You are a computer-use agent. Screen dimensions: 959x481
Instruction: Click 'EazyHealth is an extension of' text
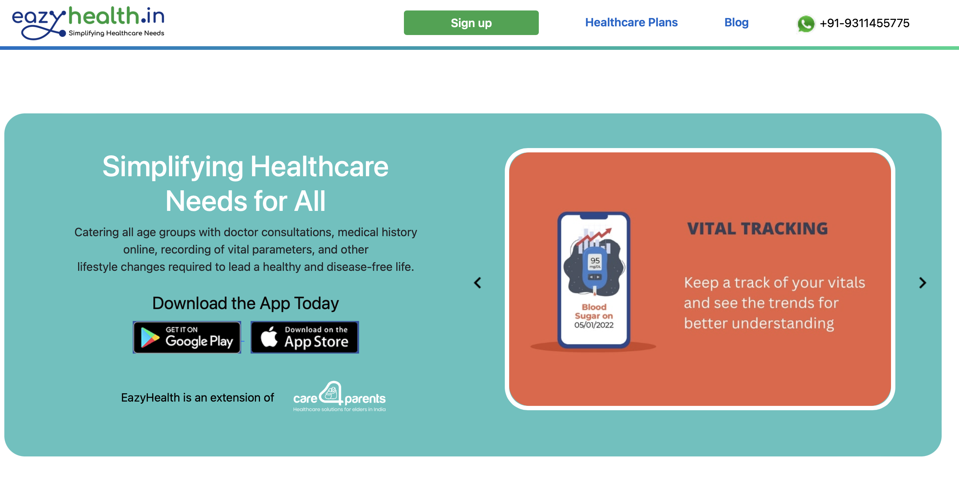pyautogui.click(x=197, y=397)
